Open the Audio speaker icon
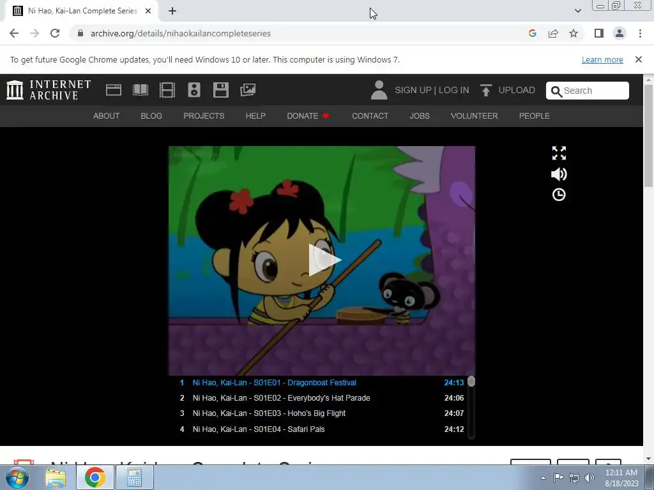 coord(194,90)
